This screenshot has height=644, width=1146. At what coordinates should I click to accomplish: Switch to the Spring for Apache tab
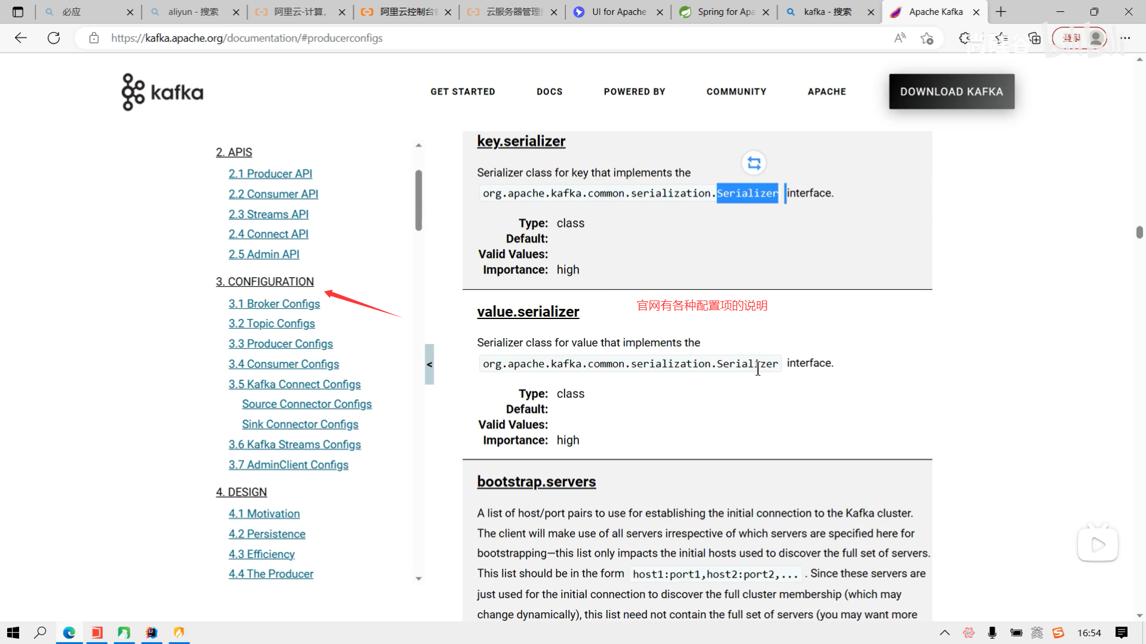coord(725,12)
